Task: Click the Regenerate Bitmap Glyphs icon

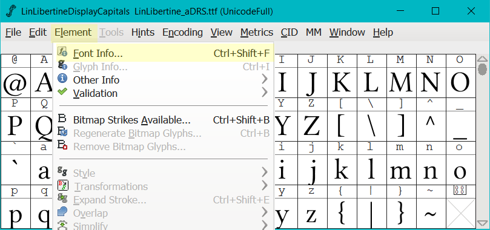Action: (x=62, y=132)
